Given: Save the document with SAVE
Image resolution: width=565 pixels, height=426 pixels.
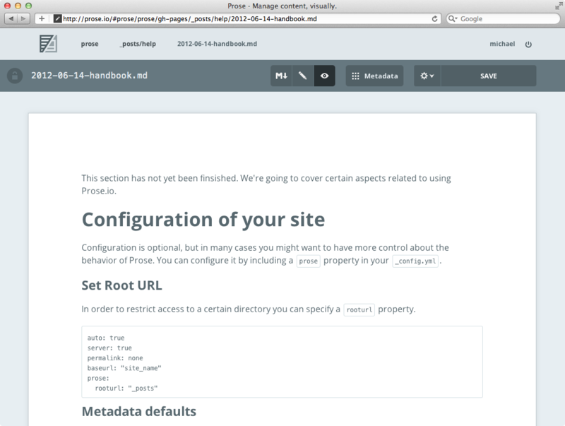Looking at the screenshot, I should coord(489,76).
